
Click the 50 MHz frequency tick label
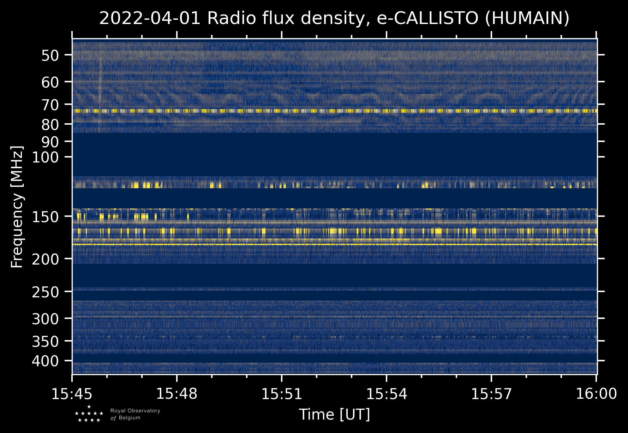[50, 55]
